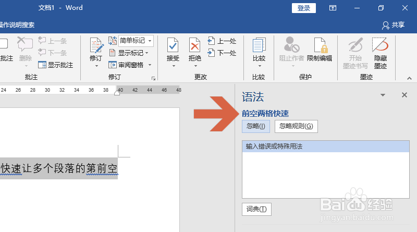Open the Accept (接受) dropdown arrow
Viewport: 417px width, 232px height.
tap(174, 66)
